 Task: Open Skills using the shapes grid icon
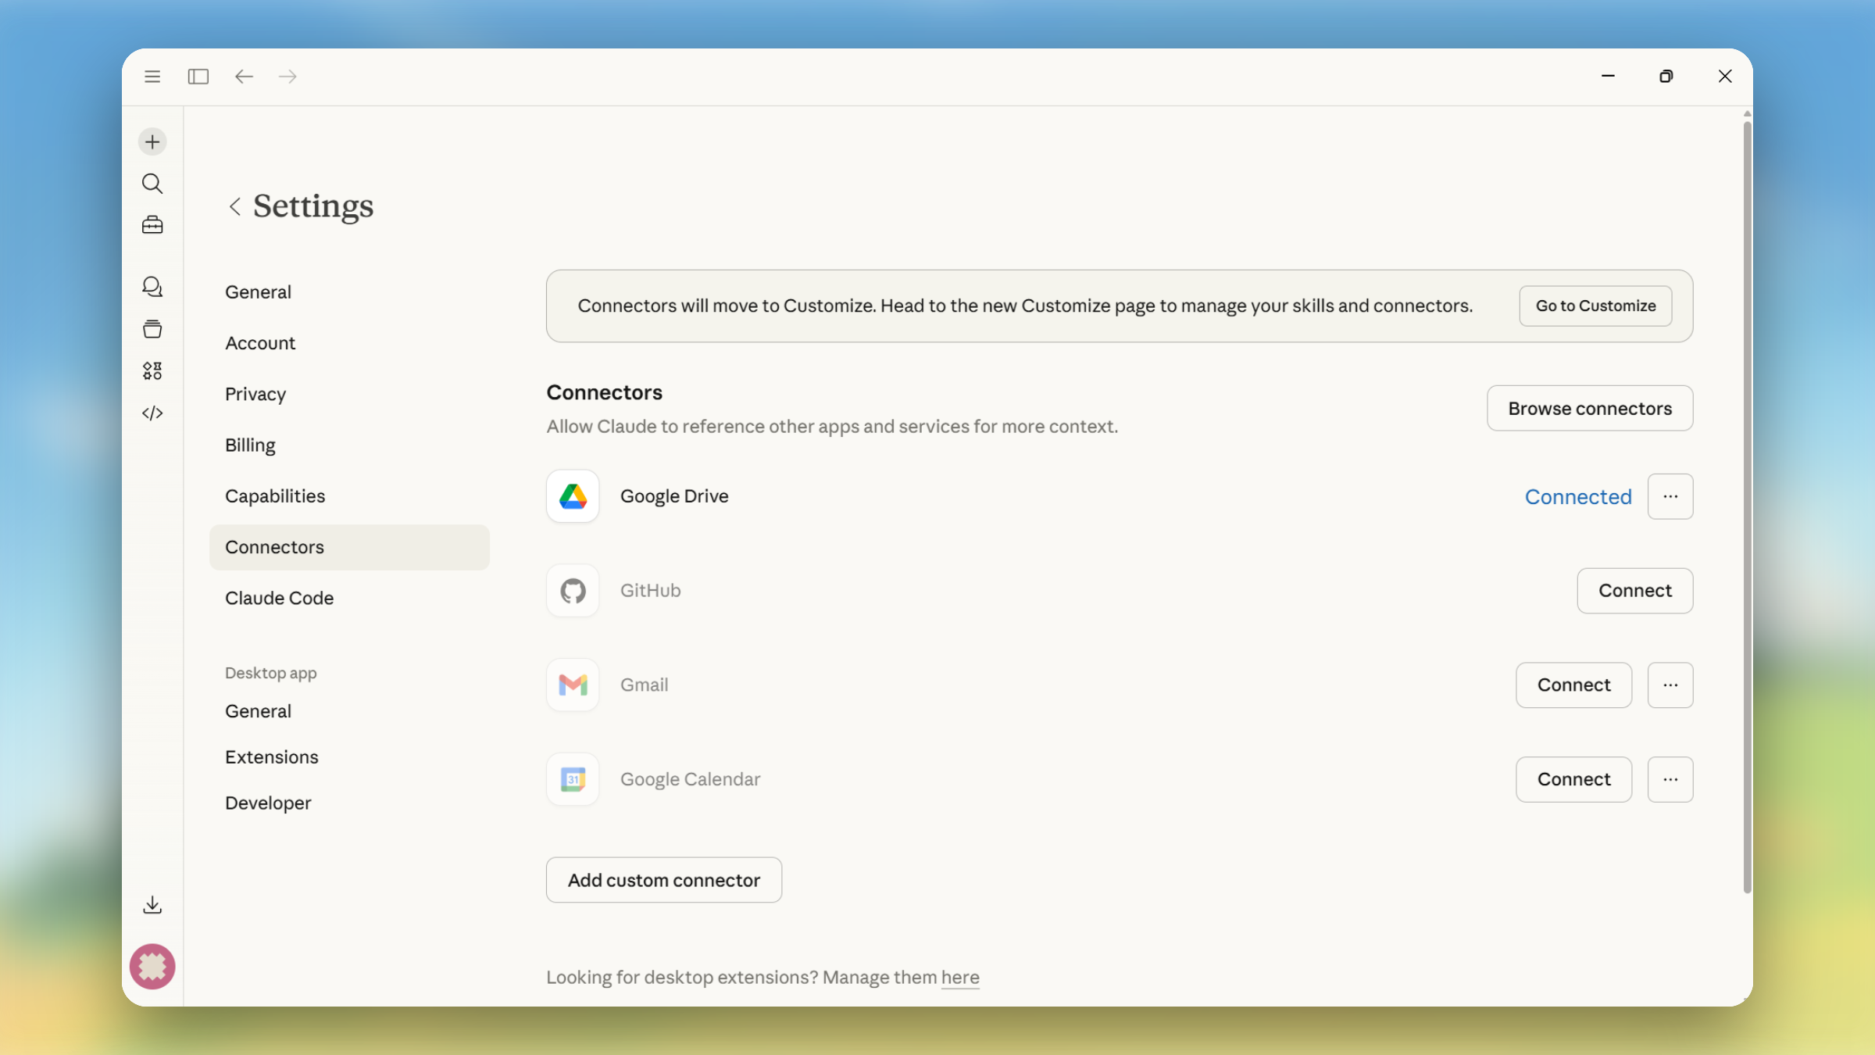coord(152,370)
